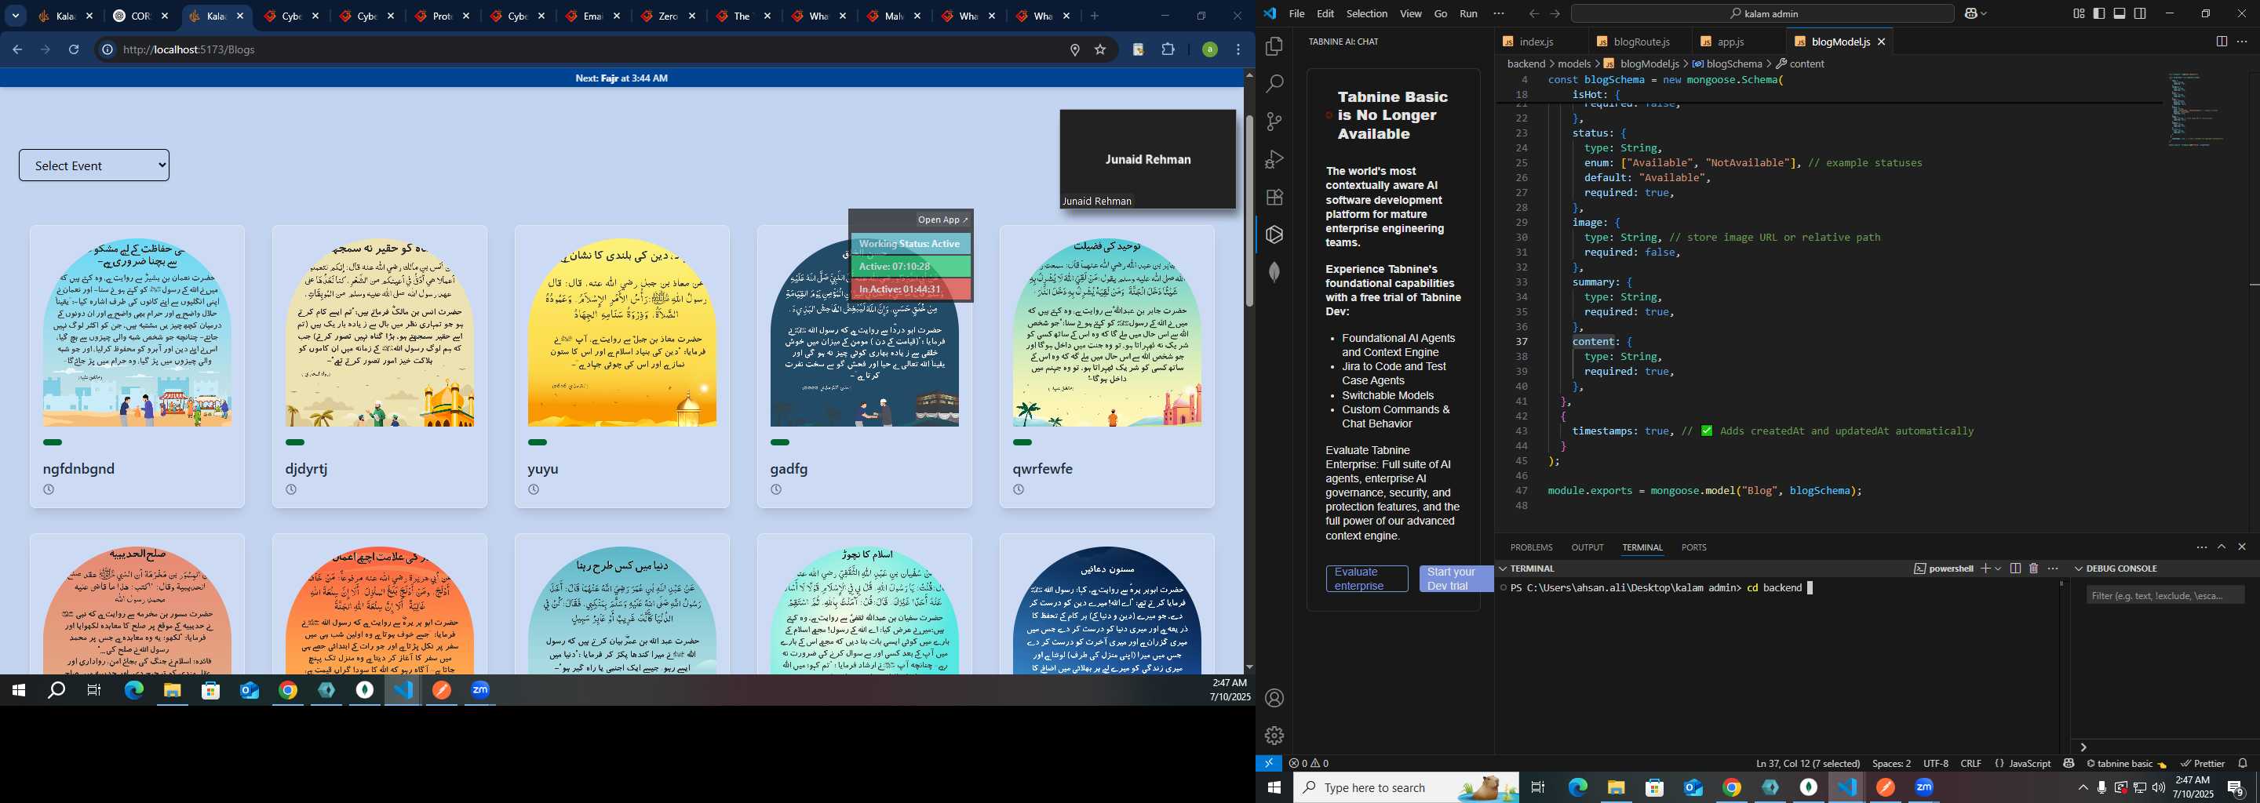Click the debug console Filter input field
Image resolution: width=2260 pixels, height=803 pixels.
2165,596
